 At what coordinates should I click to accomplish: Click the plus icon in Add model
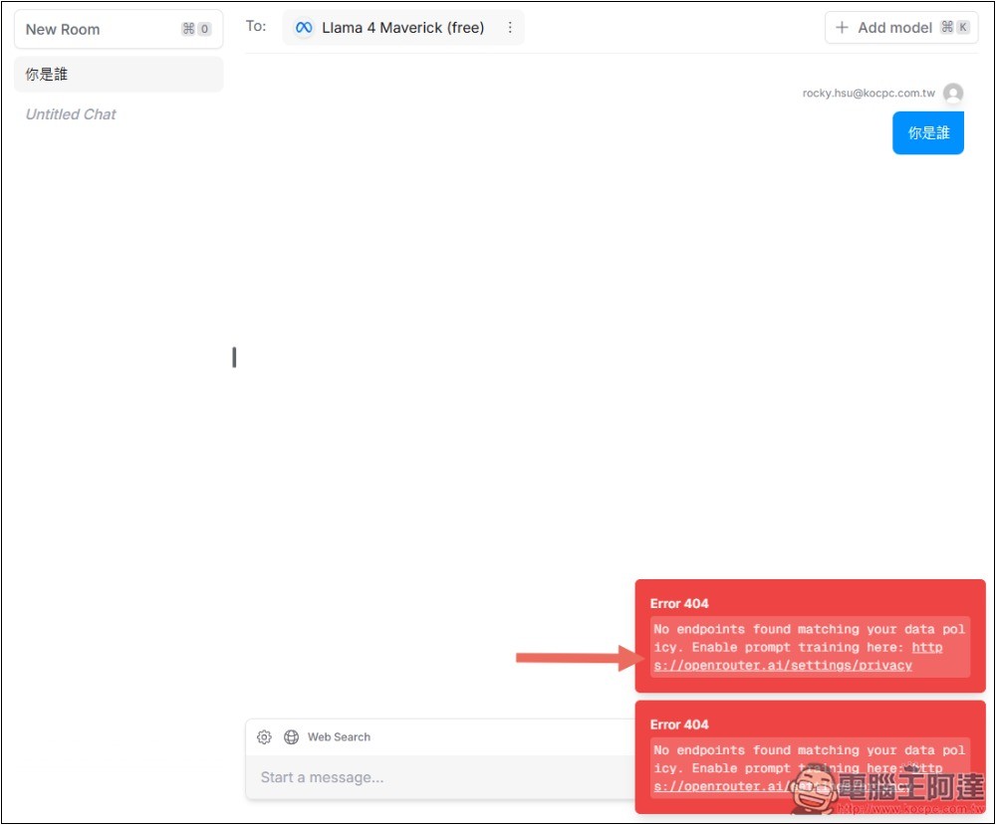point(842,28)
